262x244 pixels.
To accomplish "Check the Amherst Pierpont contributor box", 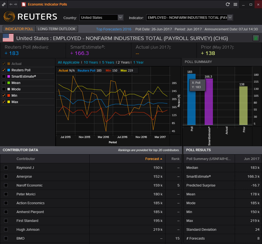I will (6, 212).
